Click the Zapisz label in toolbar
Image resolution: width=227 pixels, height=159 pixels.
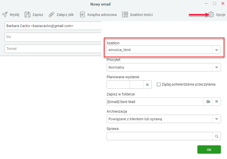click(38, 15)
